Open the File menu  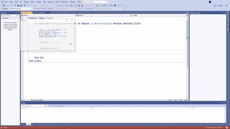6,2
